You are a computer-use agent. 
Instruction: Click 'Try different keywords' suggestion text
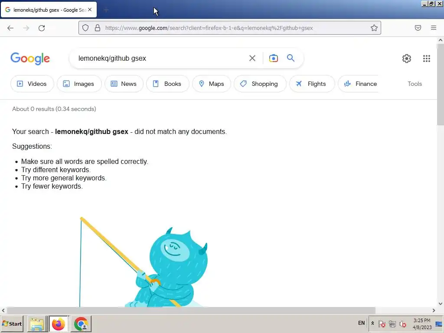[56, 170]
